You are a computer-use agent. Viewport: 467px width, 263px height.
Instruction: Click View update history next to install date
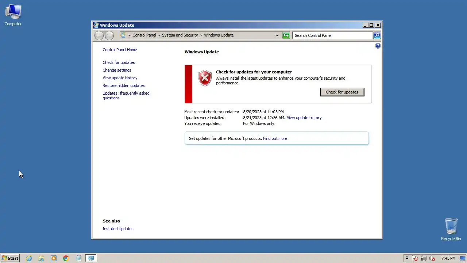point(304,118)
